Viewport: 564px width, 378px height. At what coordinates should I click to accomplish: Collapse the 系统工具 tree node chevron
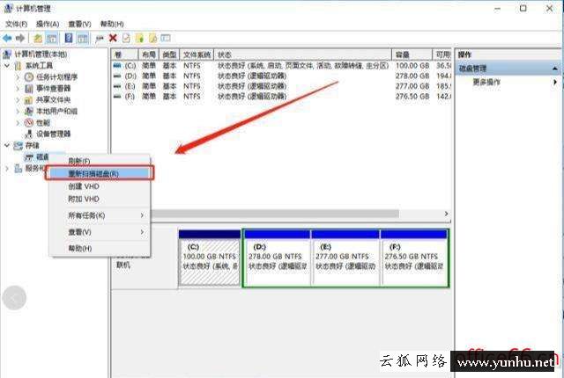[x=7, y=66]
